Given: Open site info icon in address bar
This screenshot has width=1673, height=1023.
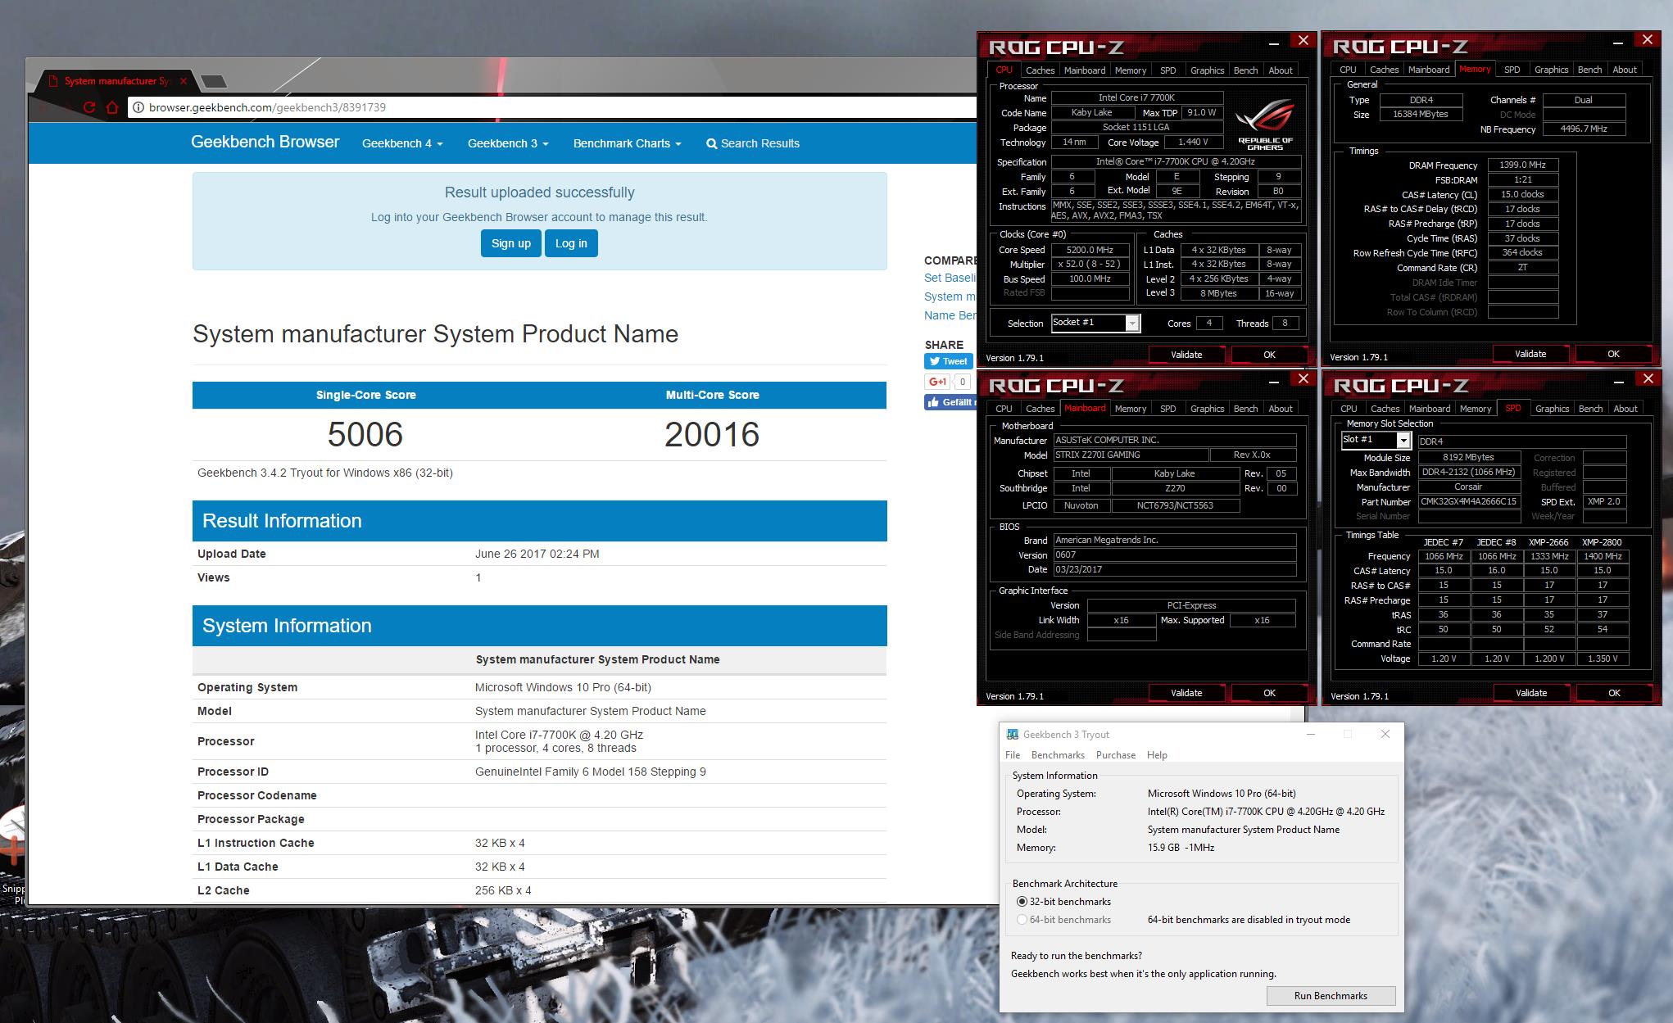Looking at the screenshot, I should point(138,107).
